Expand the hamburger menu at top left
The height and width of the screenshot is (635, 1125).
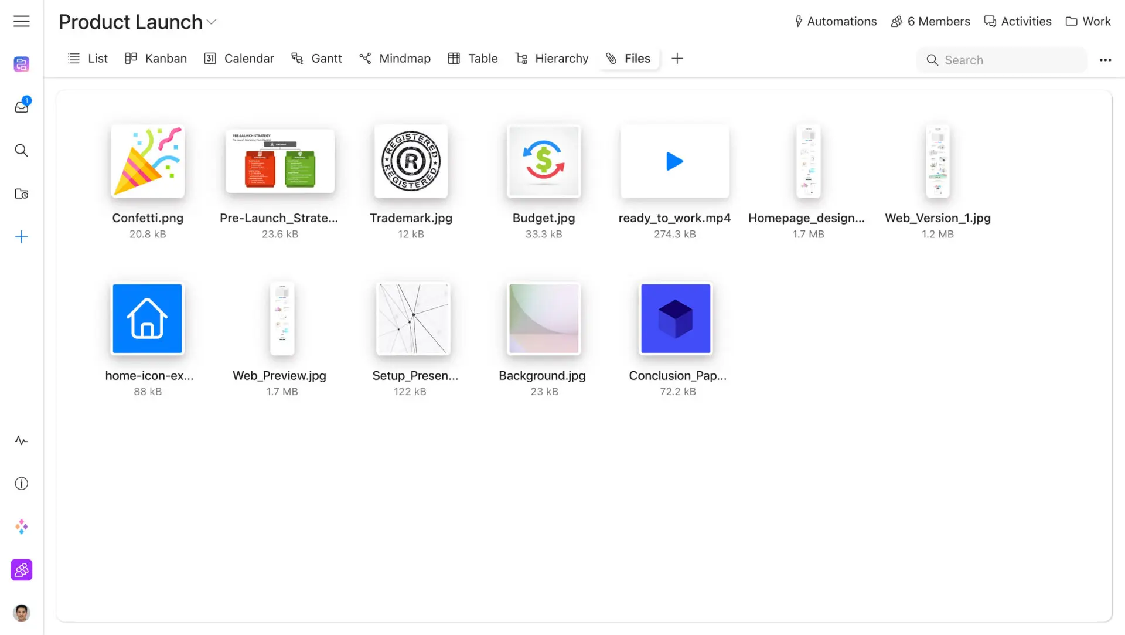click(21, 21)
